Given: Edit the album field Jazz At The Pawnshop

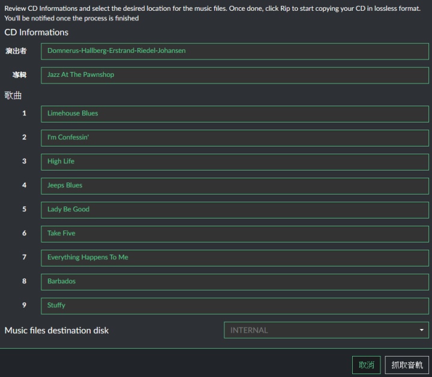Looking at the screenshot, I should (235, 75).
